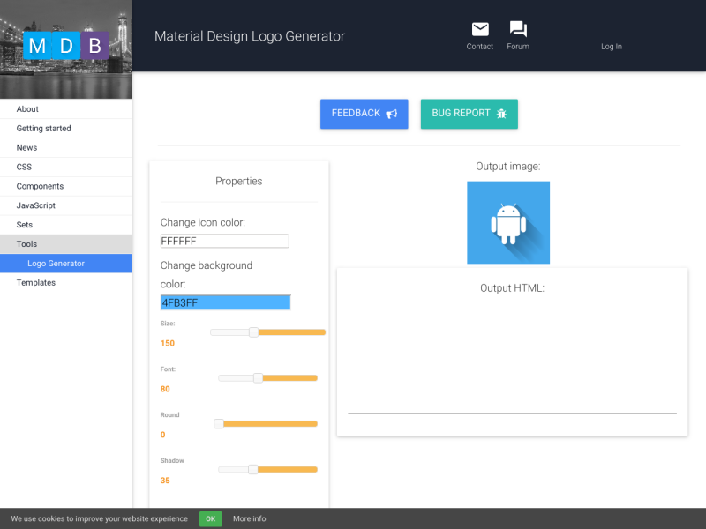Click the MDB logo in the top corner
The image size is (706, 529).
click(65, 44)
